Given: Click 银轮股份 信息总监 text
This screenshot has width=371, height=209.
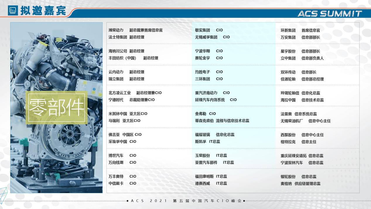Looking at the screenshot, I should (299, 177).
